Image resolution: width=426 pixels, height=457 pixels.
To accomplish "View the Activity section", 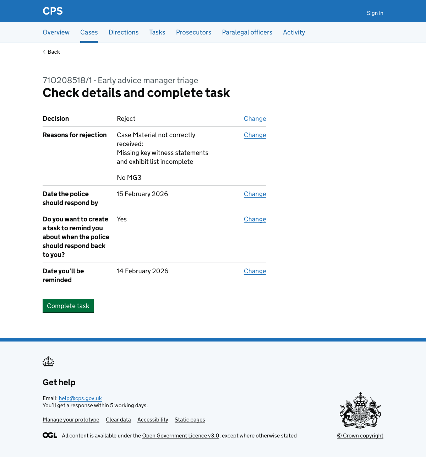I will click(x=294, y=32).
